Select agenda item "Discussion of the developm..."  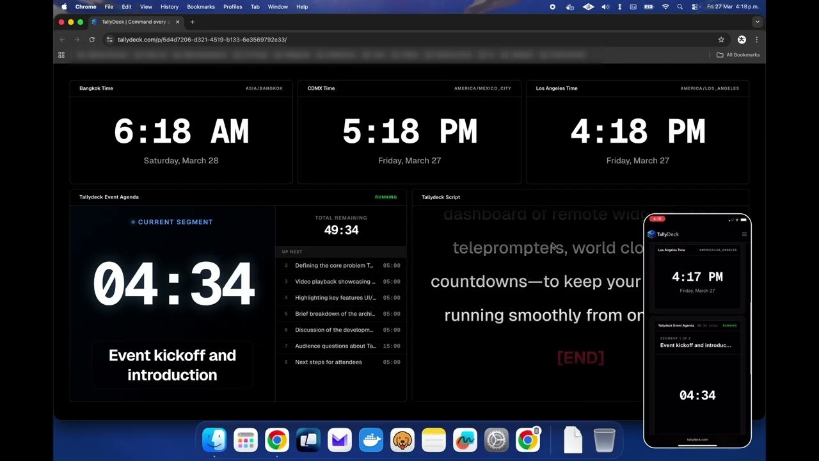(x=341, y=330)
